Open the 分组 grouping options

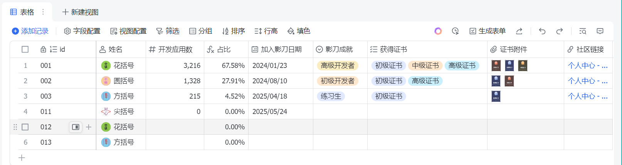[x=200, y=31]
